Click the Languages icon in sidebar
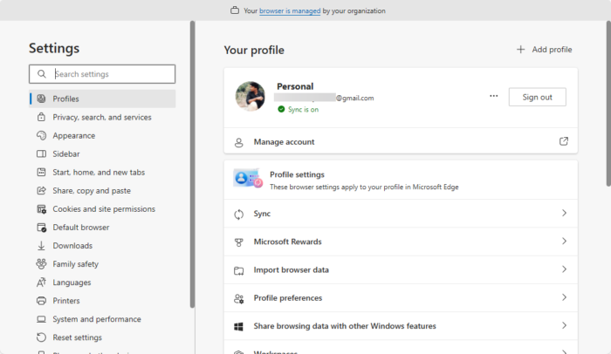The height and width of the screenshot is (354, 611). (41, 283)
